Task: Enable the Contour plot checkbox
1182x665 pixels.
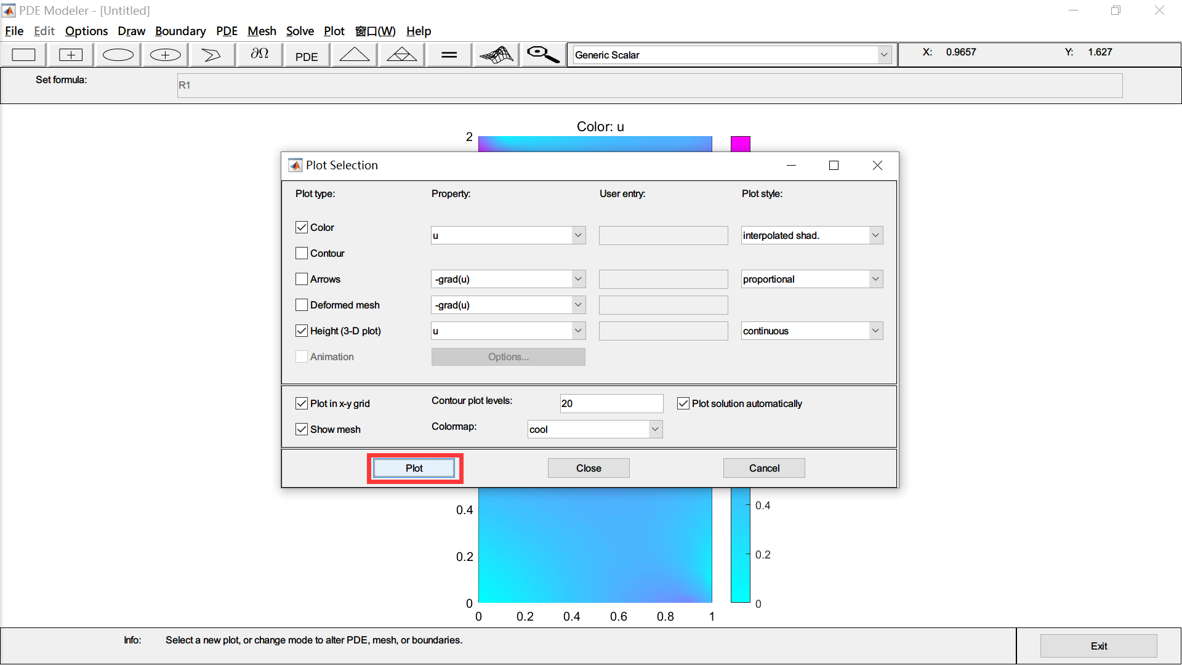Action: (x=301, y=253)
